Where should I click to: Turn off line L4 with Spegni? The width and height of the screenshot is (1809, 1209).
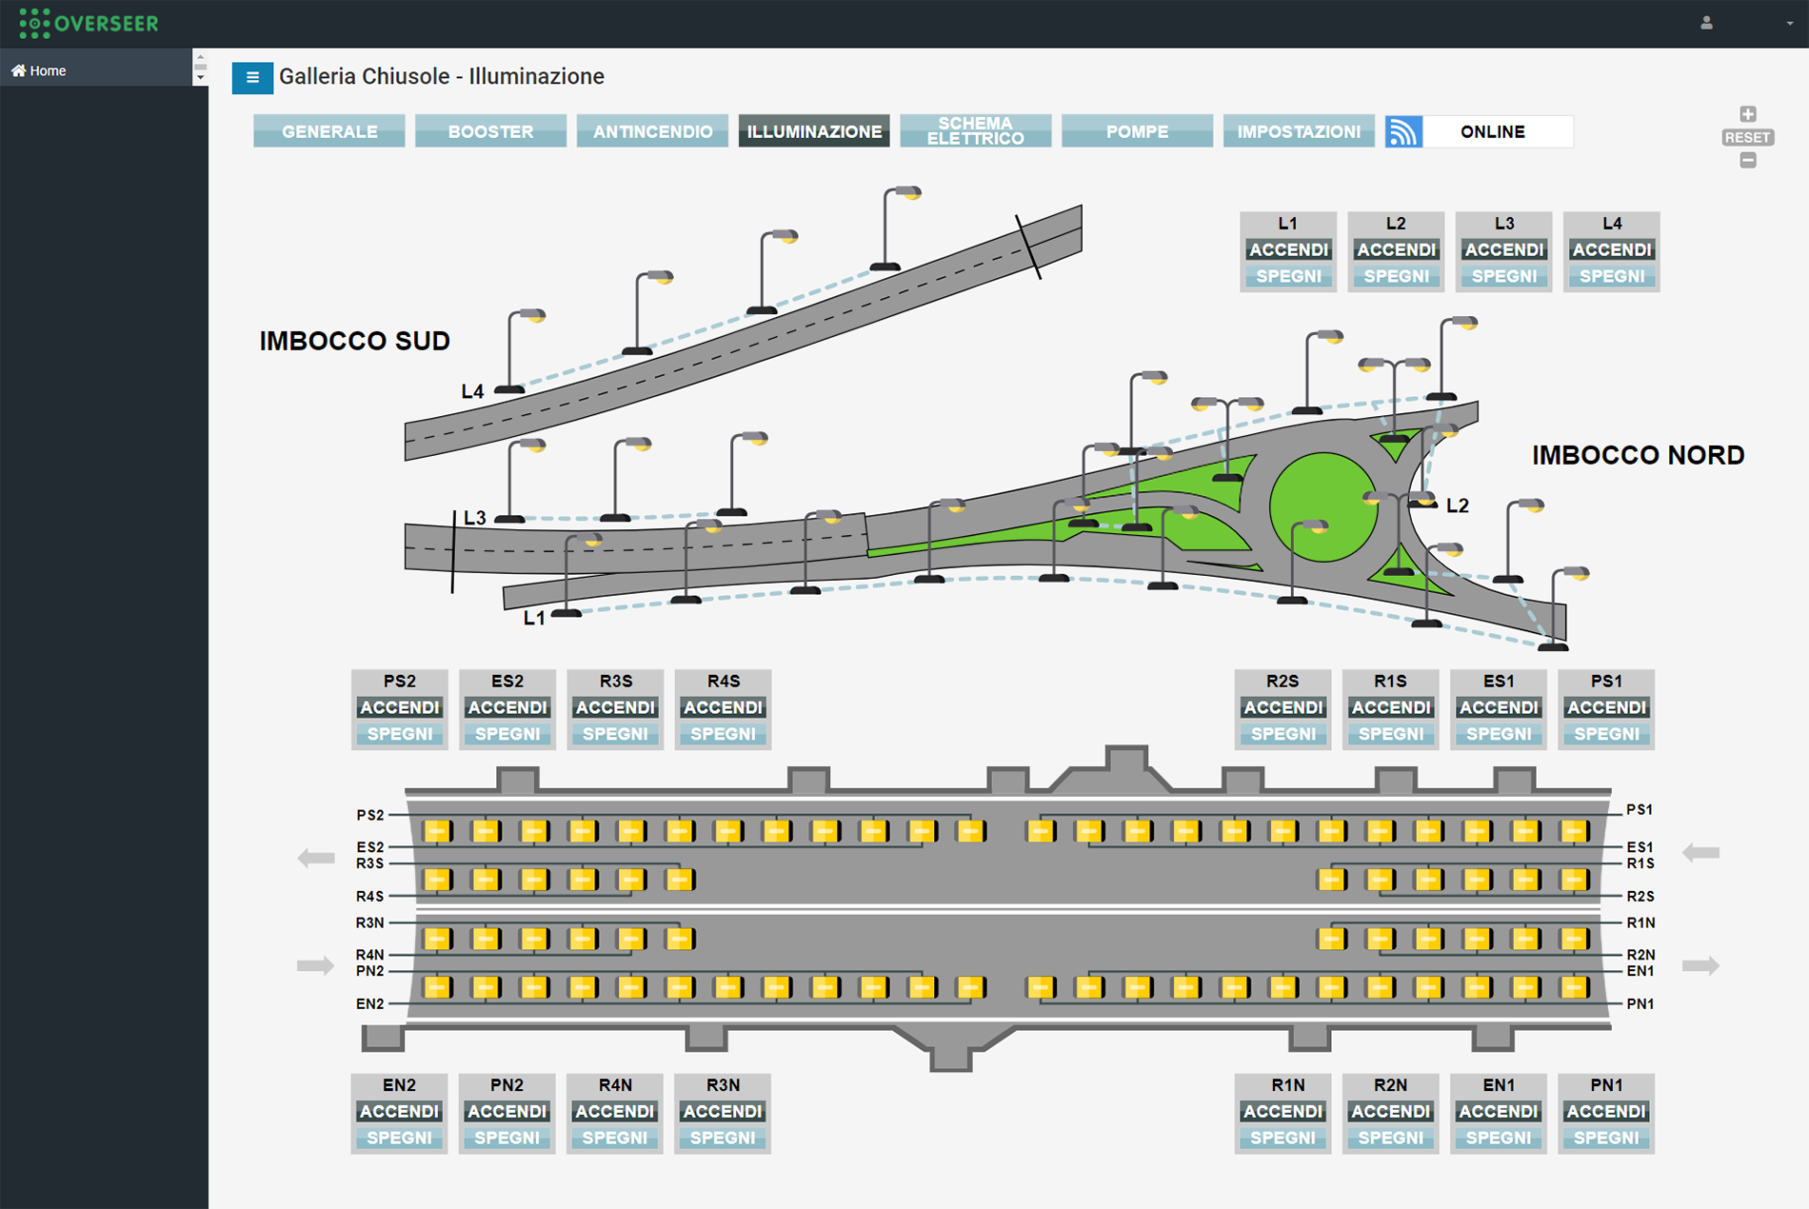point(1612,276)
